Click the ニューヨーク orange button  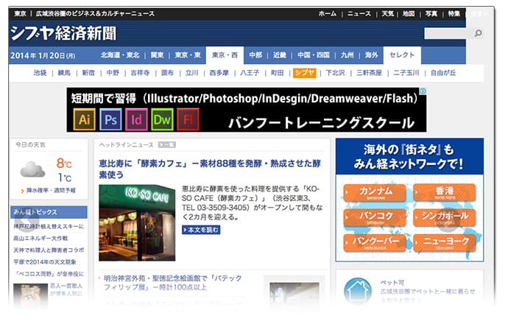445,242
